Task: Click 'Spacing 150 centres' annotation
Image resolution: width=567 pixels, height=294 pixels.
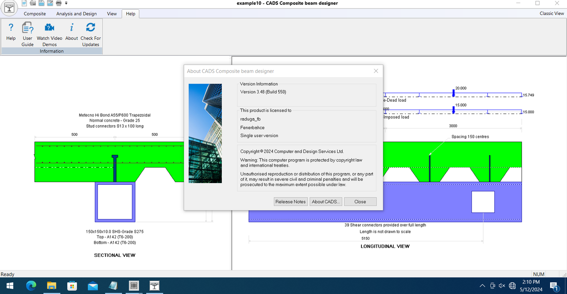Action: 470,137
